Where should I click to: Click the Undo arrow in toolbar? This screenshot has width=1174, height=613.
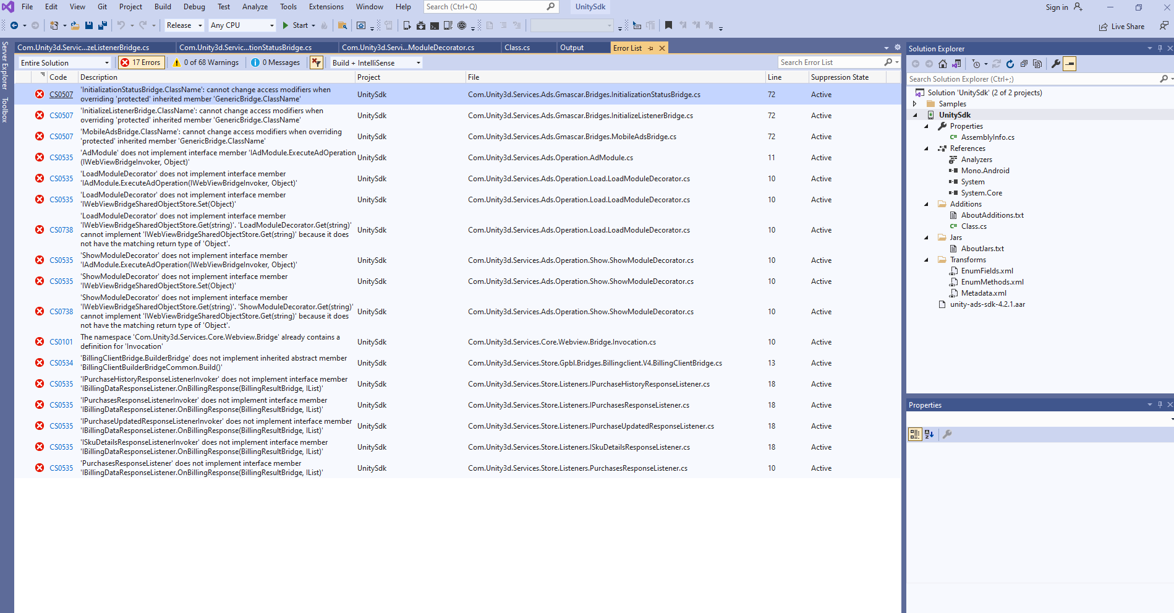(x=121, y=25)
